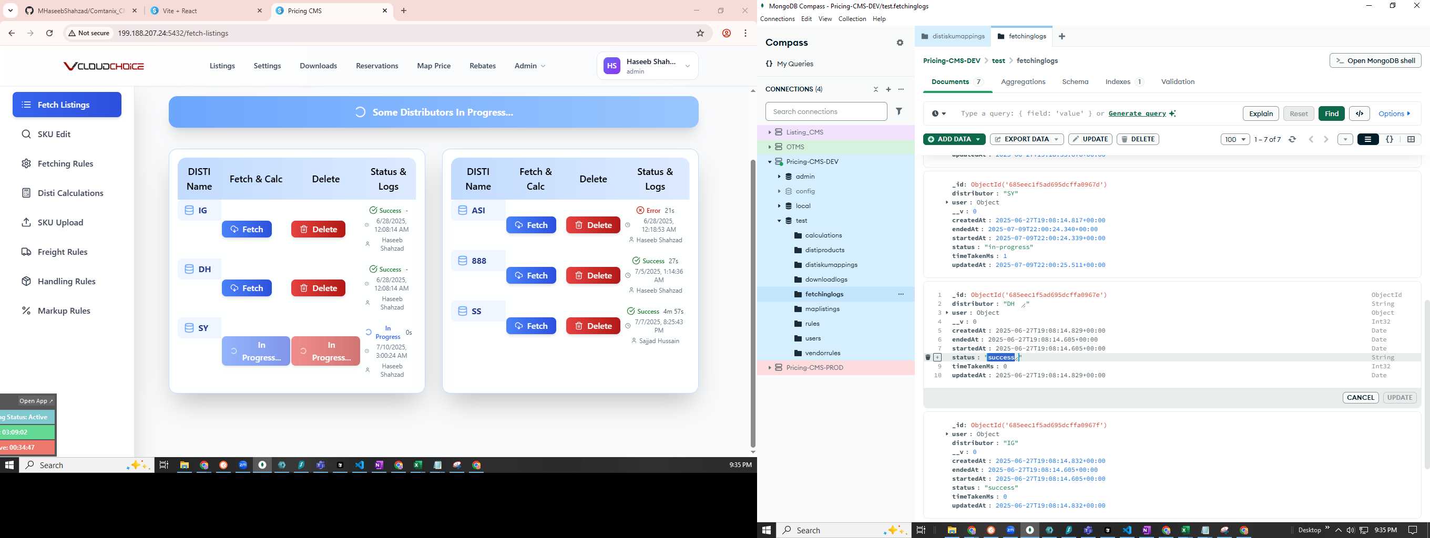
Task: Open Compass settings gear icon
Action: [x=900, y=43]
